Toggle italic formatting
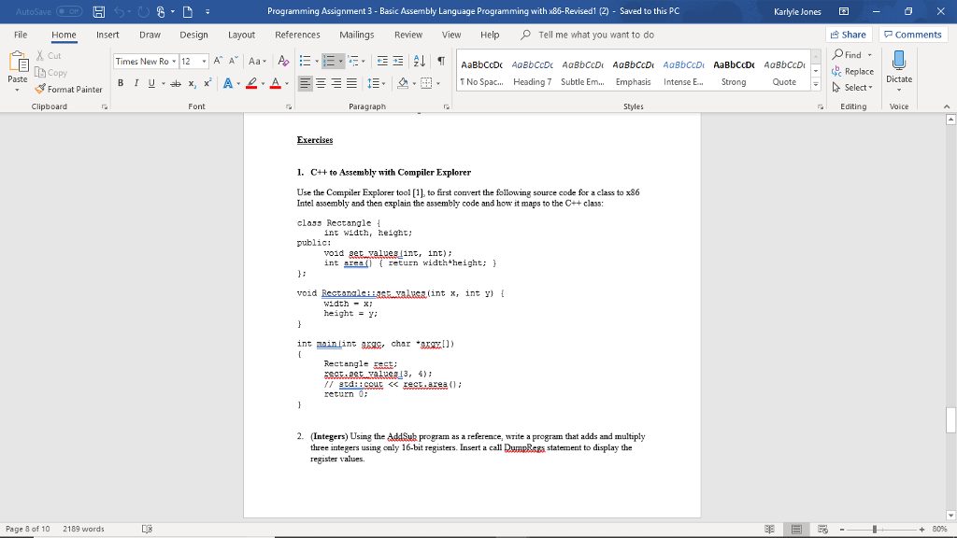Screen dimensions: 957x538 click(136, 82)
